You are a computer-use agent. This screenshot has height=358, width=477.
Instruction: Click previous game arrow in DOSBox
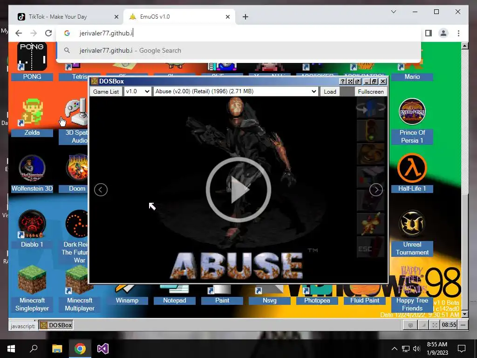pyautogui.click(x=101, y=190)
